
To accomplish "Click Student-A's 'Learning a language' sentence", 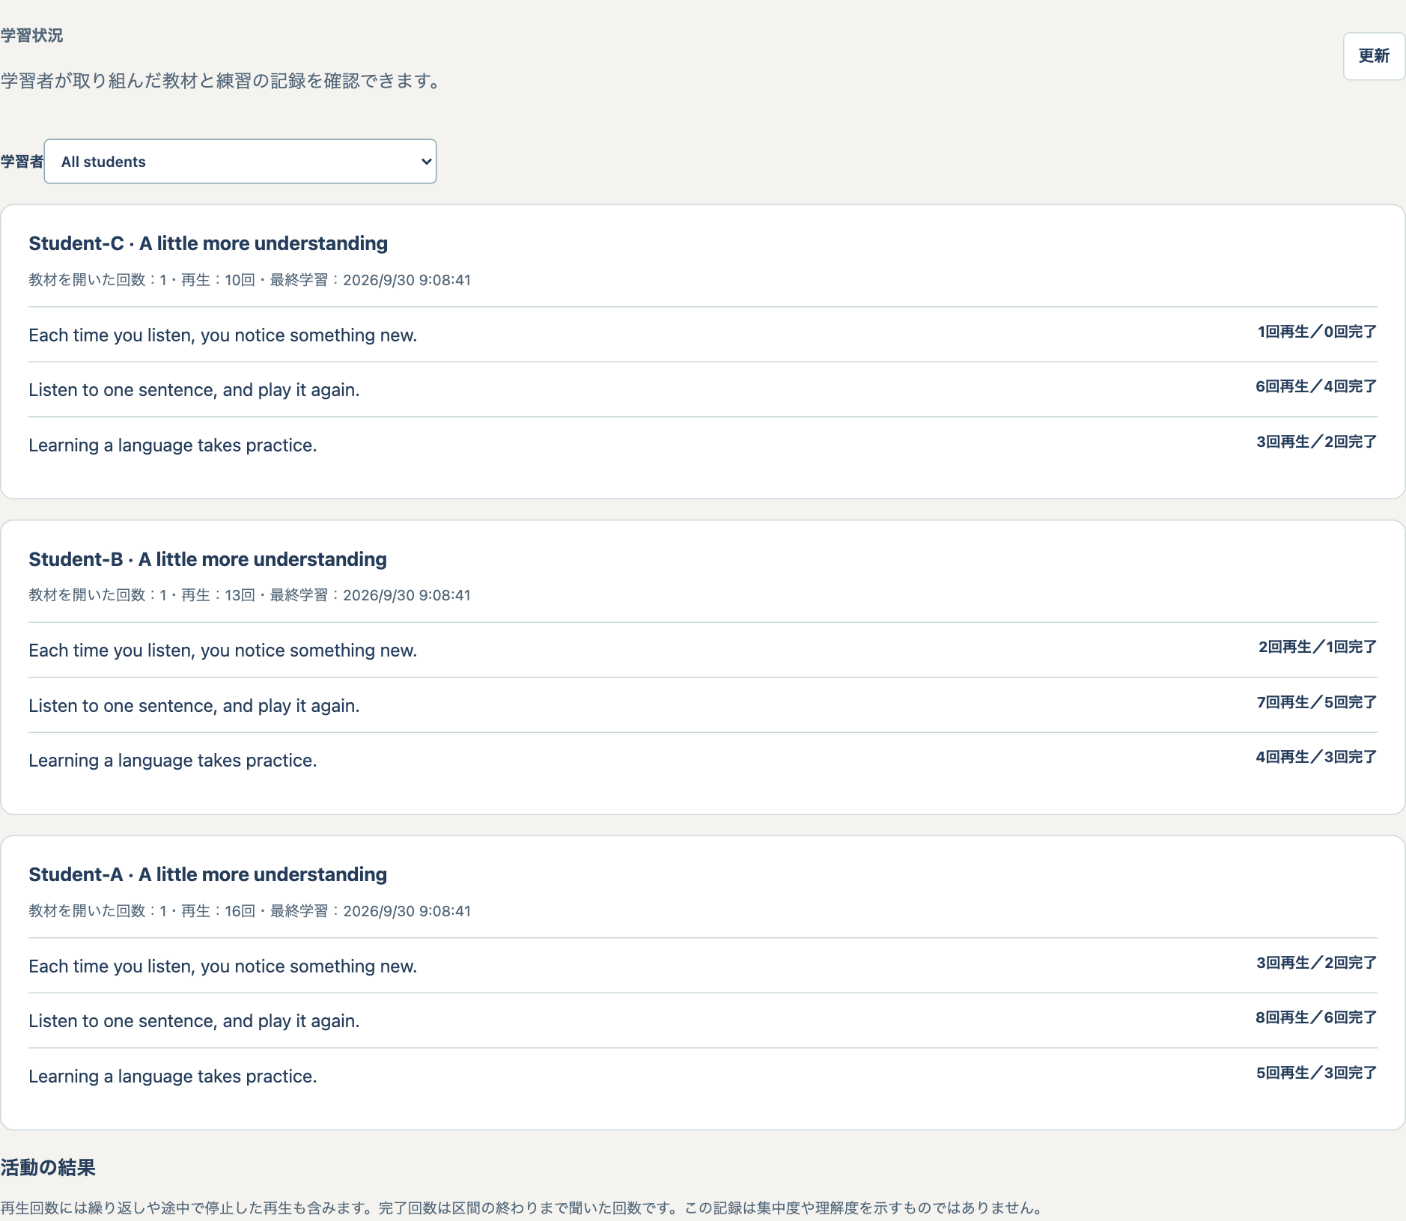I will click(172, 1077).
